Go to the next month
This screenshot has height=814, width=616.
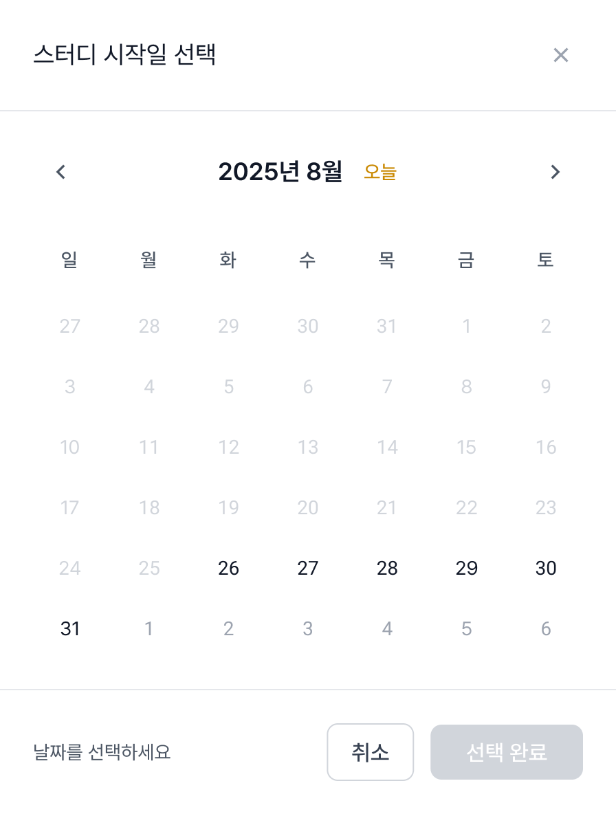555,172
